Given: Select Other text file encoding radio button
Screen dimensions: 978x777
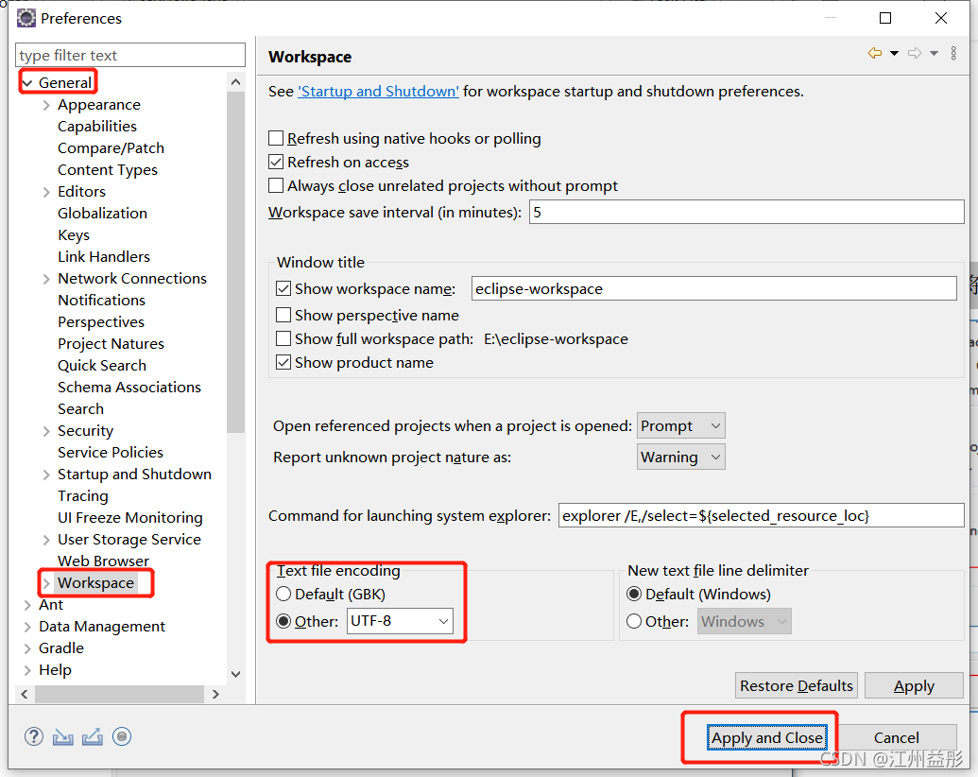Looking at the screenshot, I should tap(283, 621).
